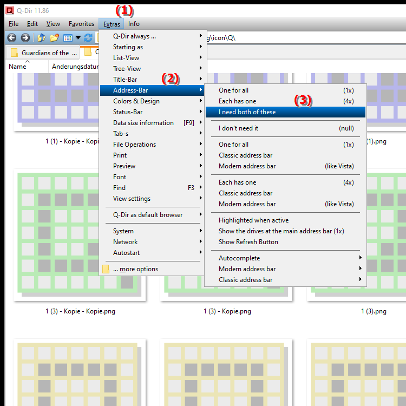Viewport: 406px width, 406px height.
Task: Click the blue refresh icon
Action: (88, 38)
